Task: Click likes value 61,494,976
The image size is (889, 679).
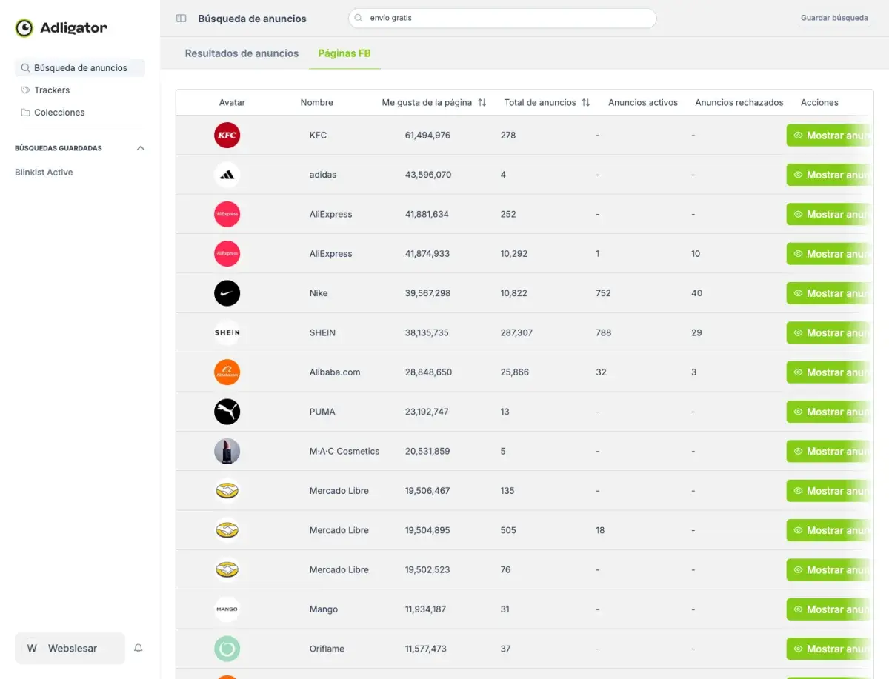Action: (x=427, y=136)
